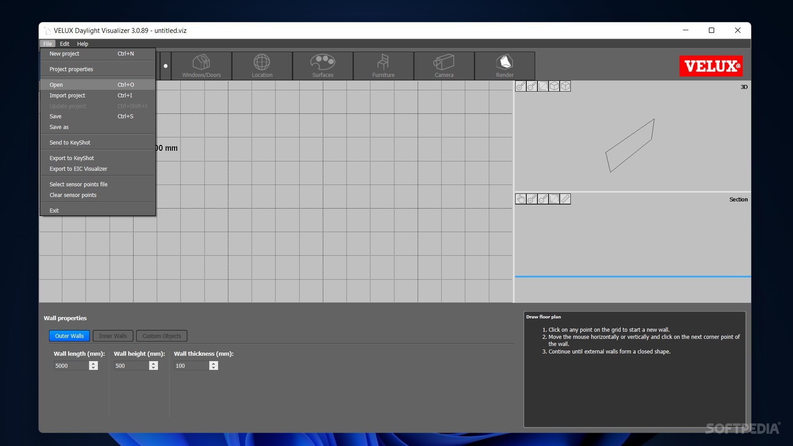Click the Wall thickness input field
The image size is (793, 446).
[192, 366]
